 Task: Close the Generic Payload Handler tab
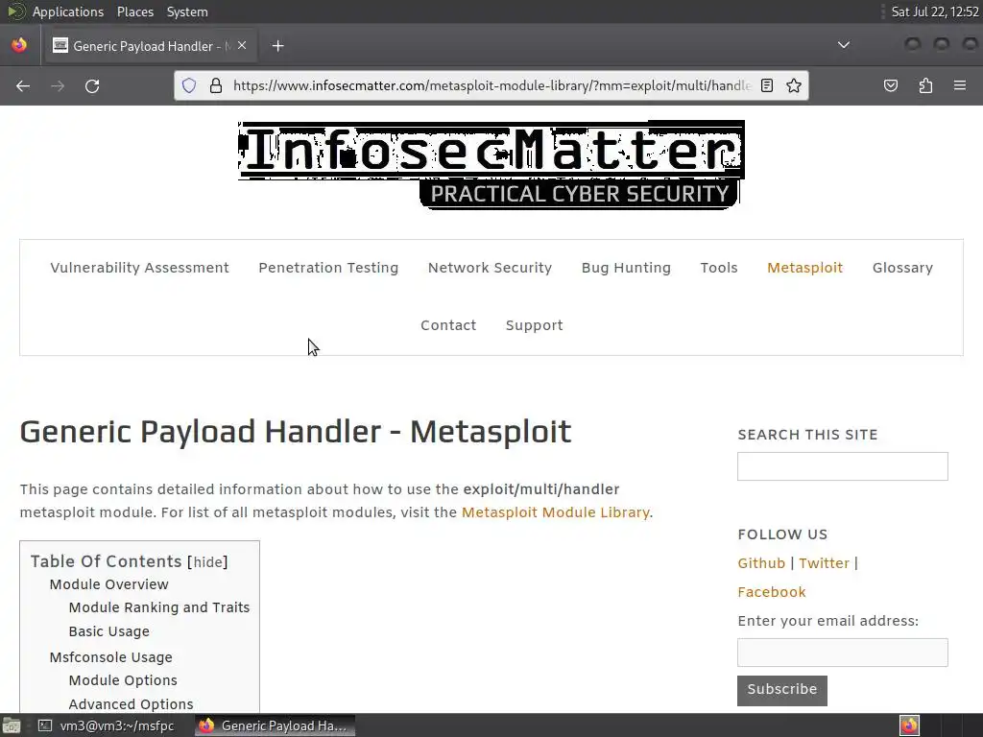242,46
